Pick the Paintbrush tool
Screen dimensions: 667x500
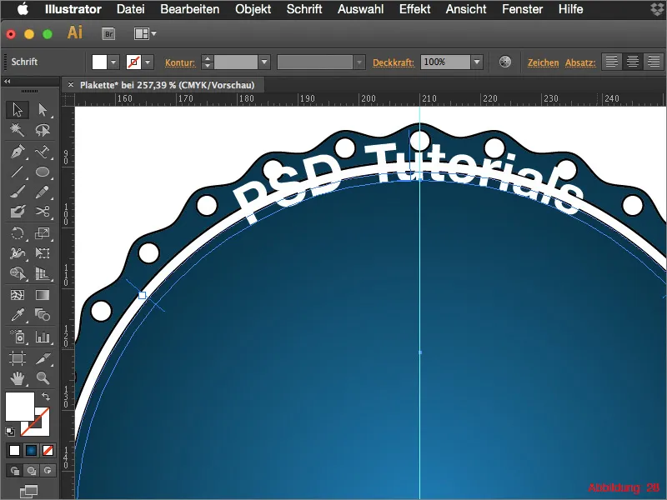point(18,192)
